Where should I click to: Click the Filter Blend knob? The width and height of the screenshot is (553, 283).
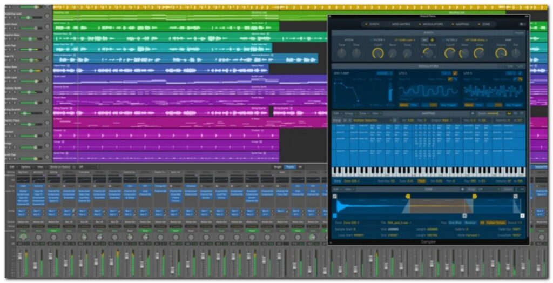428,52
